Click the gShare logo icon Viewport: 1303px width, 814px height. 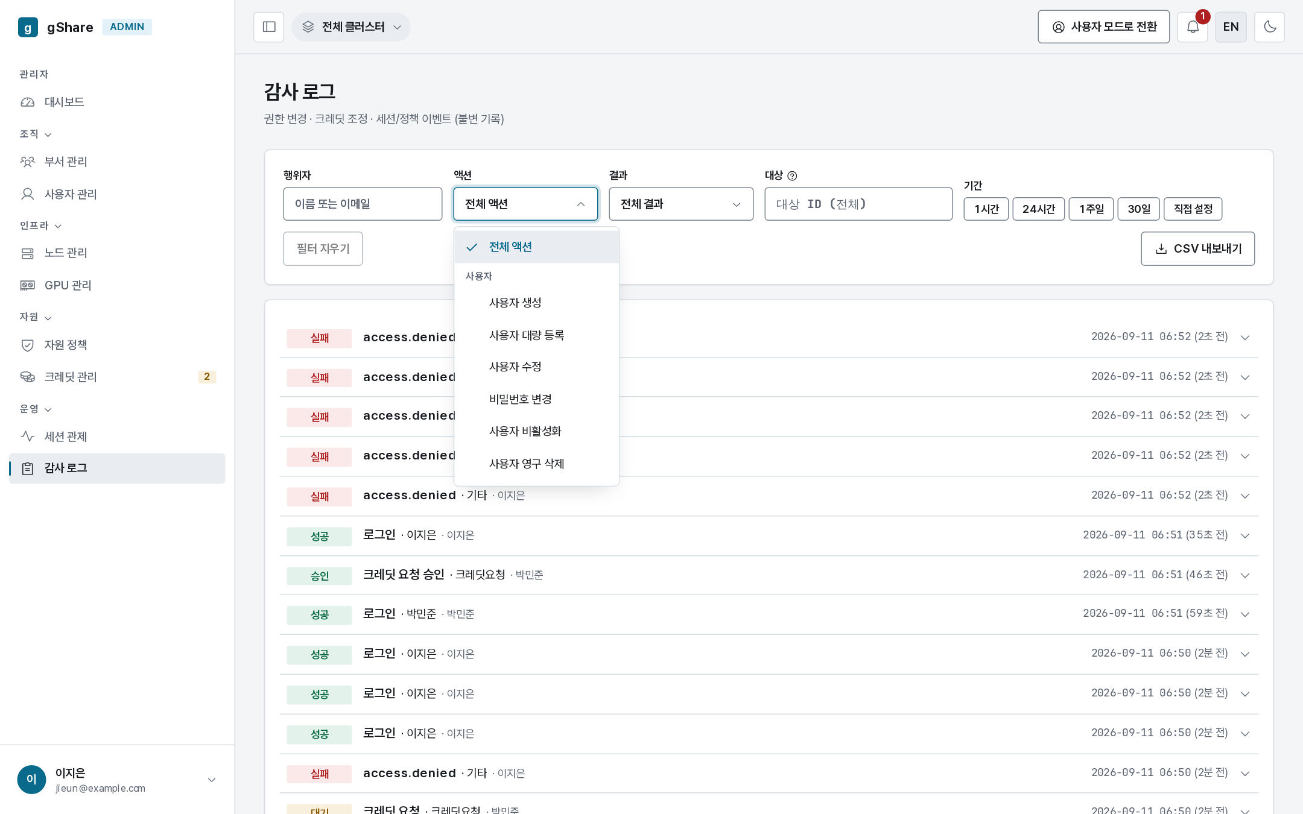28,27
